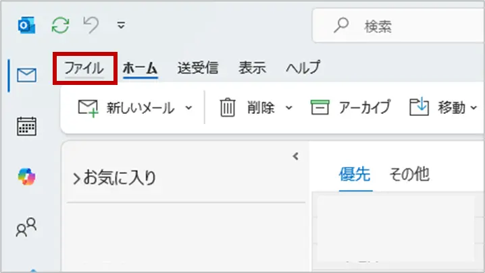Click the undo arrow icon
The image size is (485, 273).
(x=92, y=26)
